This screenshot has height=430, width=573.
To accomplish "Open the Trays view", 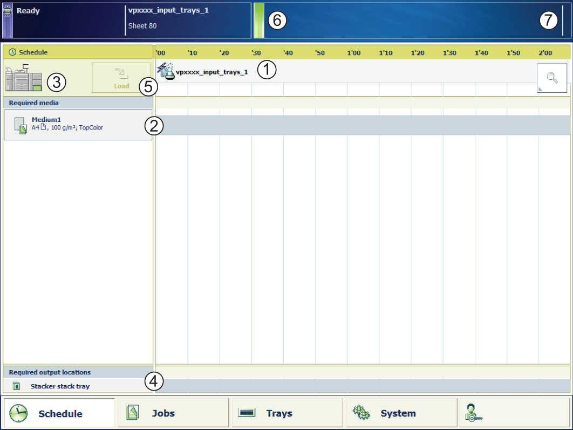I will [x=288, y=413].
